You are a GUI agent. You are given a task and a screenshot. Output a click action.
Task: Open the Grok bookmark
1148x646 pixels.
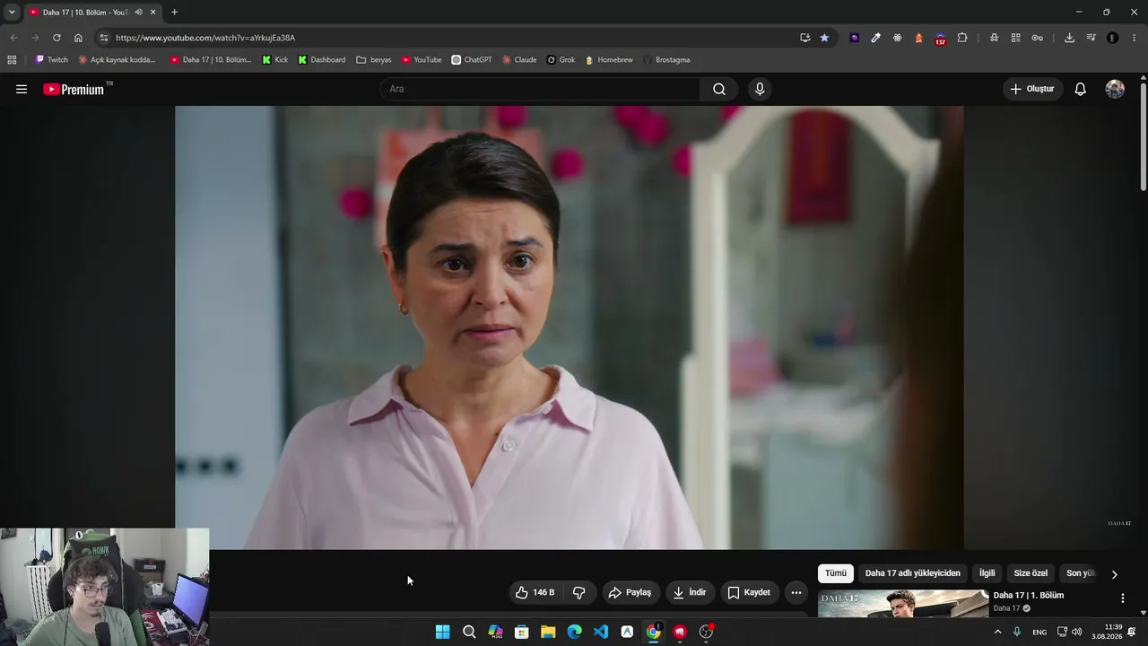561,60
